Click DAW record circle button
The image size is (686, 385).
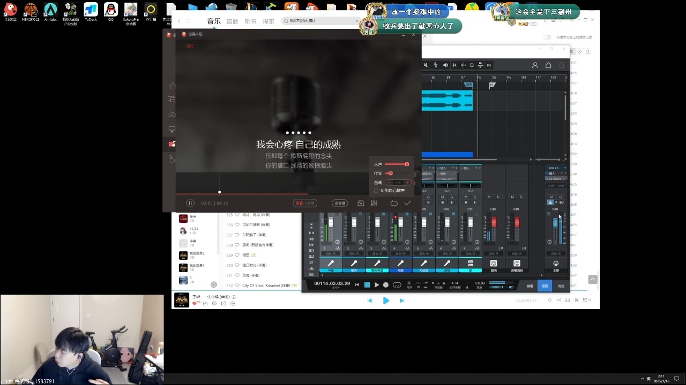(x=386, y=285)
